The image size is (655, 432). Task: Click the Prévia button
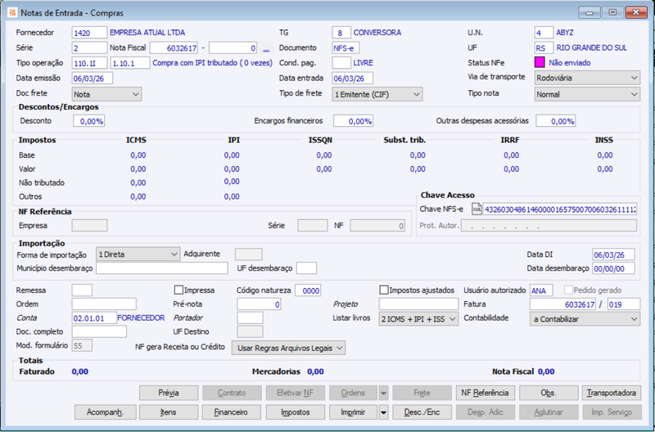click(169, 394)
